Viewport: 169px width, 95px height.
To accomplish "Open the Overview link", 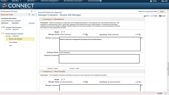I will click(32, 23).
